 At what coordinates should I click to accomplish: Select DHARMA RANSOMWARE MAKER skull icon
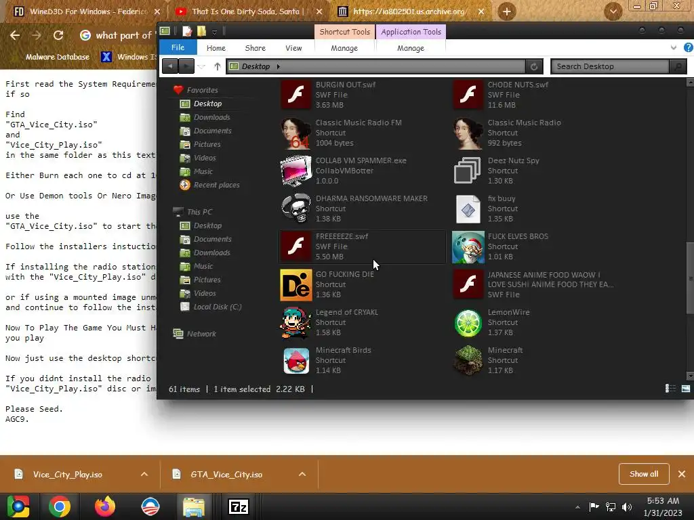pos(295,209)
